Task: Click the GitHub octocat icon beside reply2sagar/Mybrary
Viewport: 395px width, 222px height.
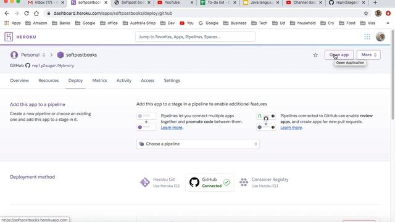Action: point(28,65)
